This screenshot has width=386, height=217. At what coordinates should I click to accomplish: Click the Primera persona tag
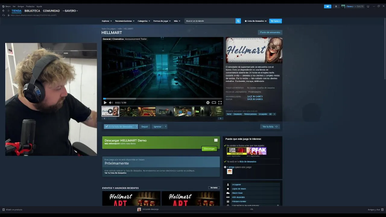(250, 114)
